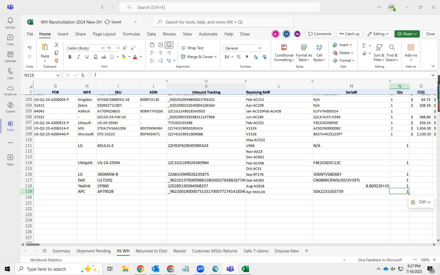Toggle center horizontal alignment
Image resolution: width=440 pixels, height=275 pixels.
161,53
